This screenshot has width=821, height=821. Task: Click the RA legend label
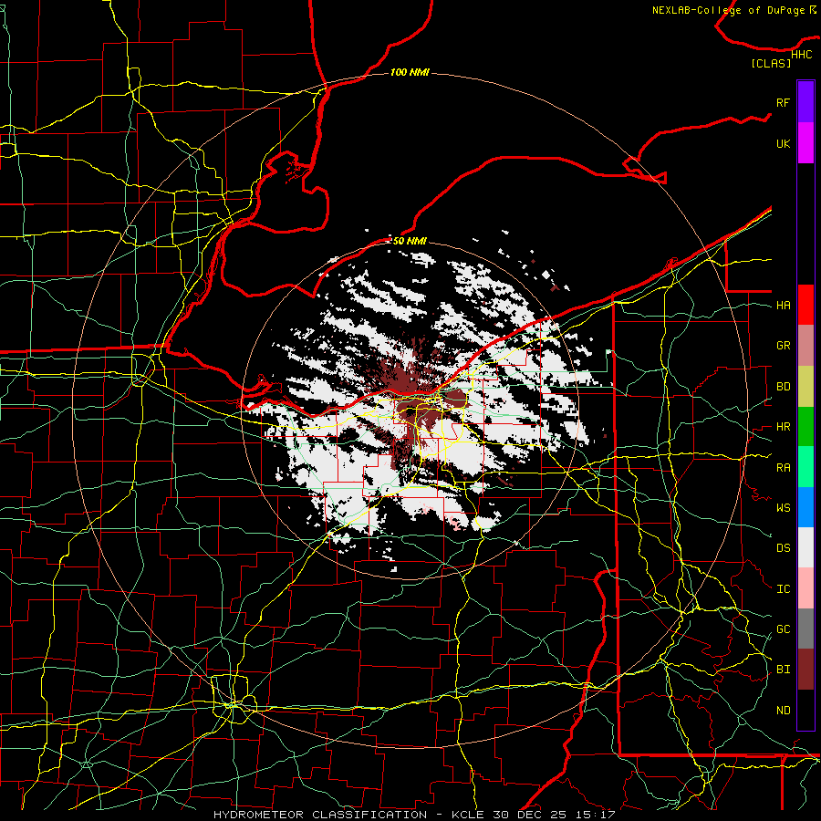783,468
